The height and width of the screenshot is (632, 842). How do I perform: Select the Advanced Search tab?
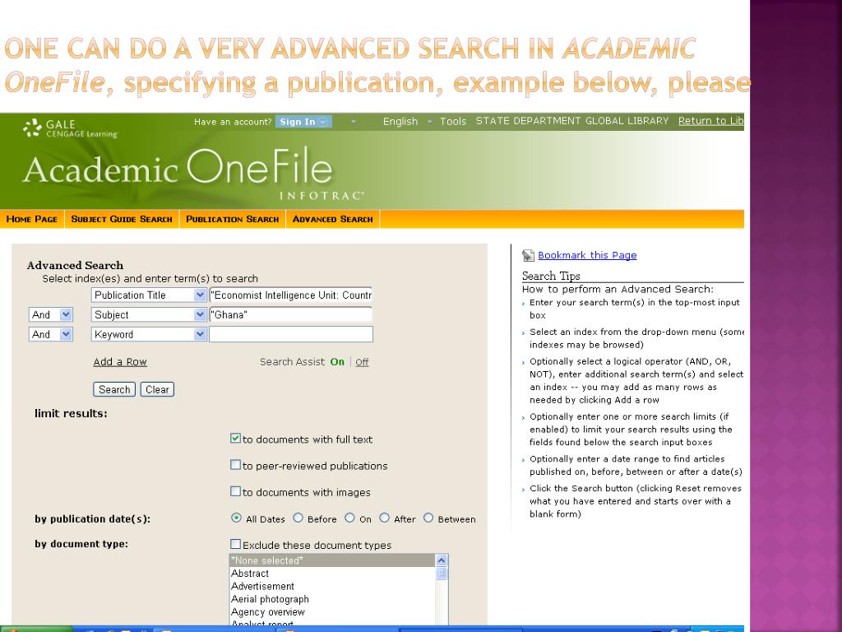pos(332,219)
